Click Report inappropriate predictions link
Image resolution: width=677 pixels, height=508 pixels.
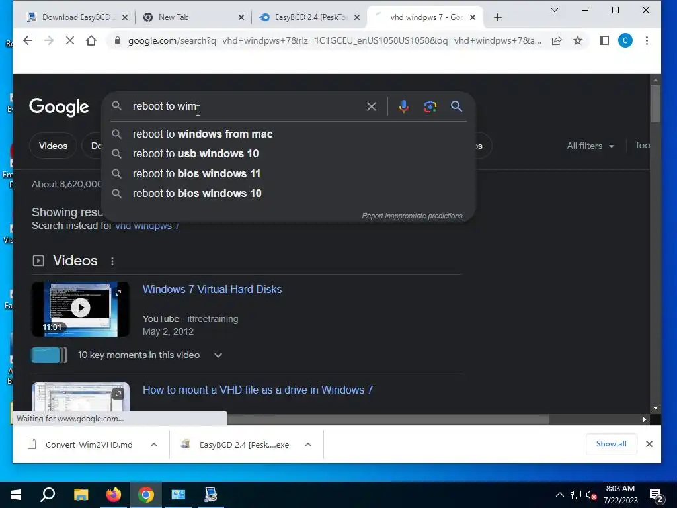(x=412, y=216)
